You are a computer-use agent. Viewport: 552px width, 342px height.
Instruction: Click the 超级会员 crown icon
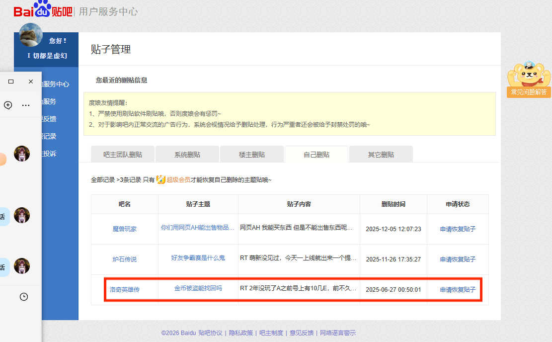pyautogui.click(x=161, y=179)
